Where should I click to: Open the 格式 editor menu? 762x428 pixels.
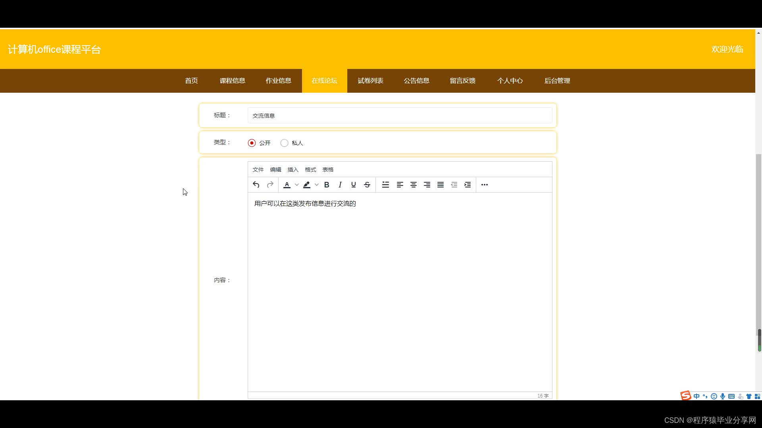tap(310, 170)
